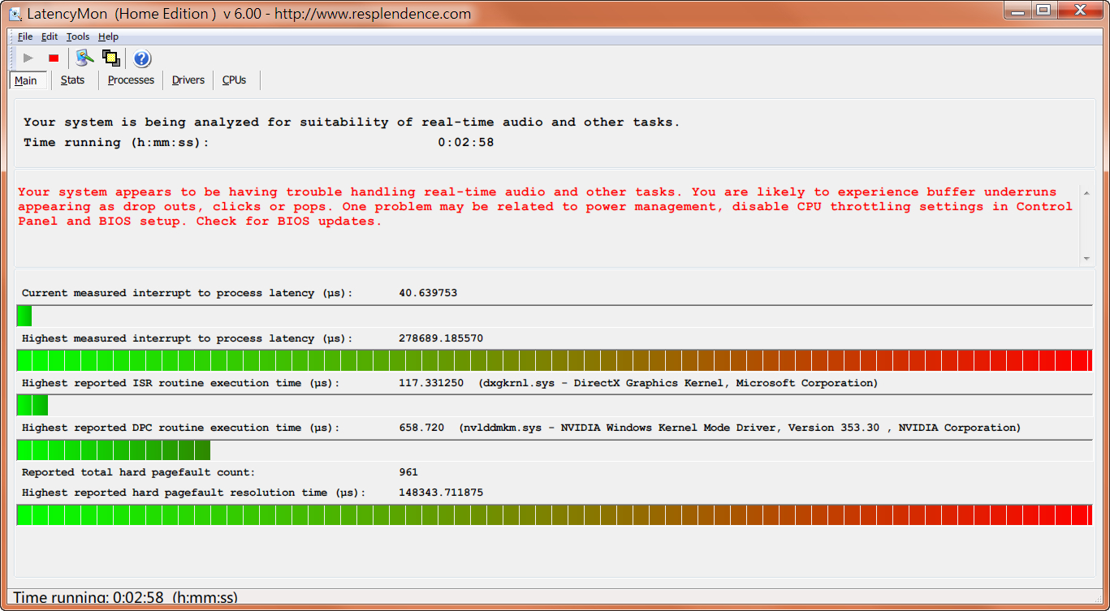Screen dimensions: 1110x611
Task: Click the hard pagefault resolution time bar
Action: [x=555, y=514]
